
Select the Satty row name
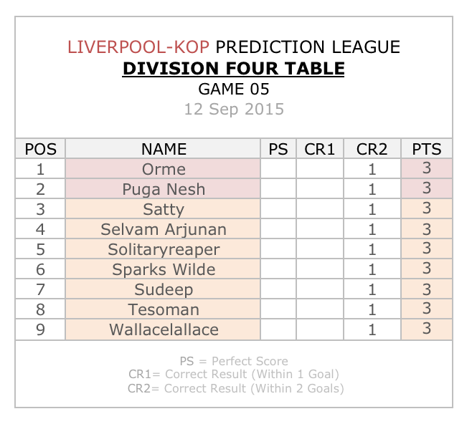tap(163, 209)
